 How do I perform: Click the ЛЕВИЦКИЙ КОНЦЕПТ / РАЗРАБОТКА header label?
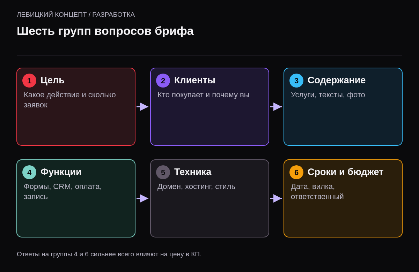click(76, 15)
